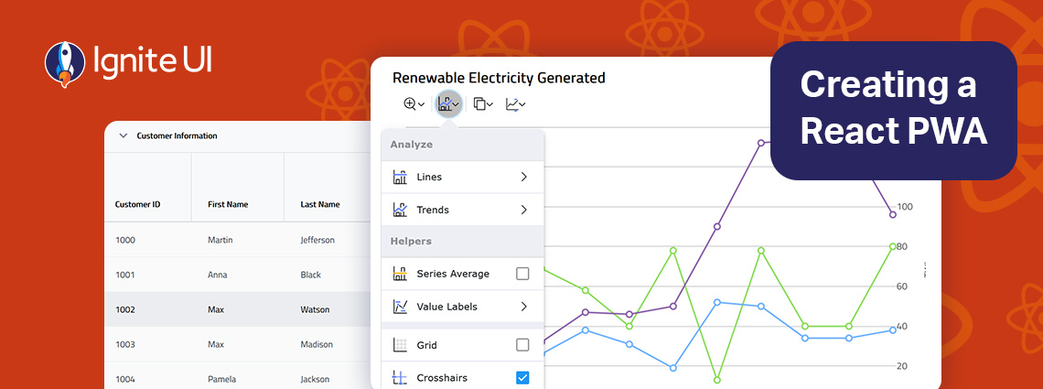Click the Last Name column header
This screenshot has width=1043, height=389.
pyautogui.click(x=328, y=188)
